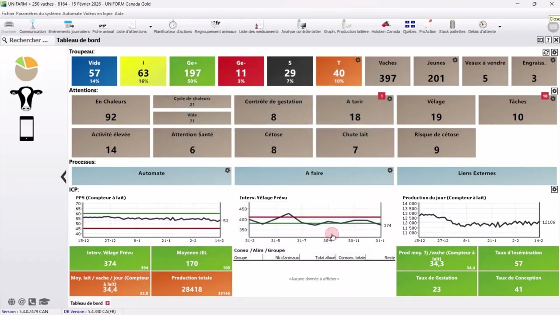This screenshot has height=315, width=560.
Task: Close the Tableau de bord tab
Action: coord(108,303)
